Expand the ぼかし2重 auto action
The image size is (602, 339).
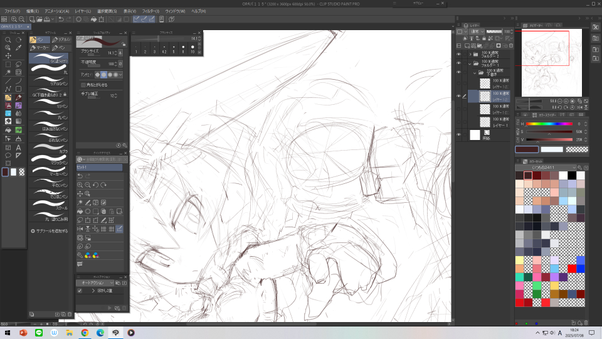tap(93, 291)
